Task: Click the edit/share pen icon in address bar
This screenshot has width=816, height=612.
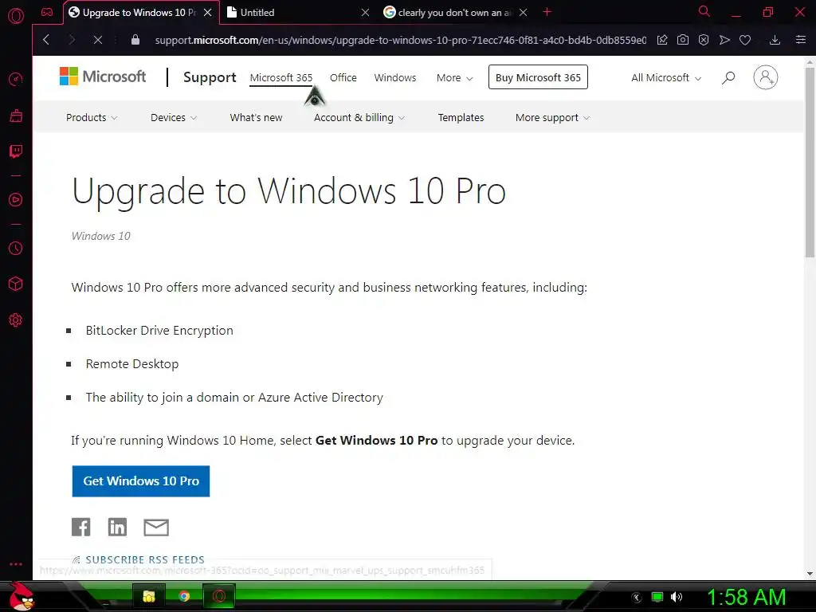Action: pyautogui.click(x=662, y=40)
